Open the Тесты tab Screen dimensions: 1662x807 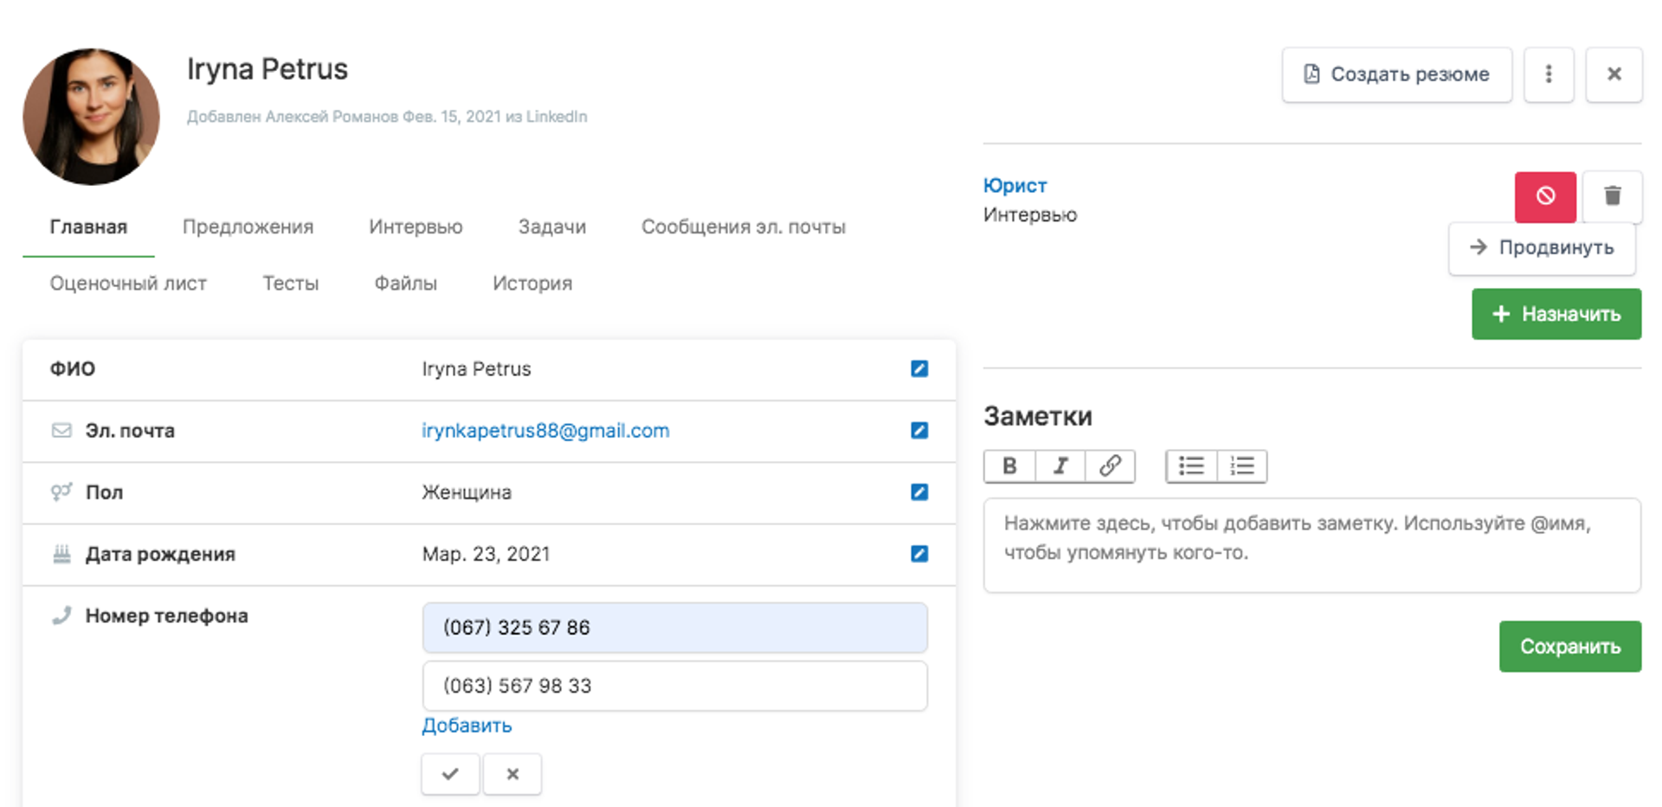coord(291,284)
